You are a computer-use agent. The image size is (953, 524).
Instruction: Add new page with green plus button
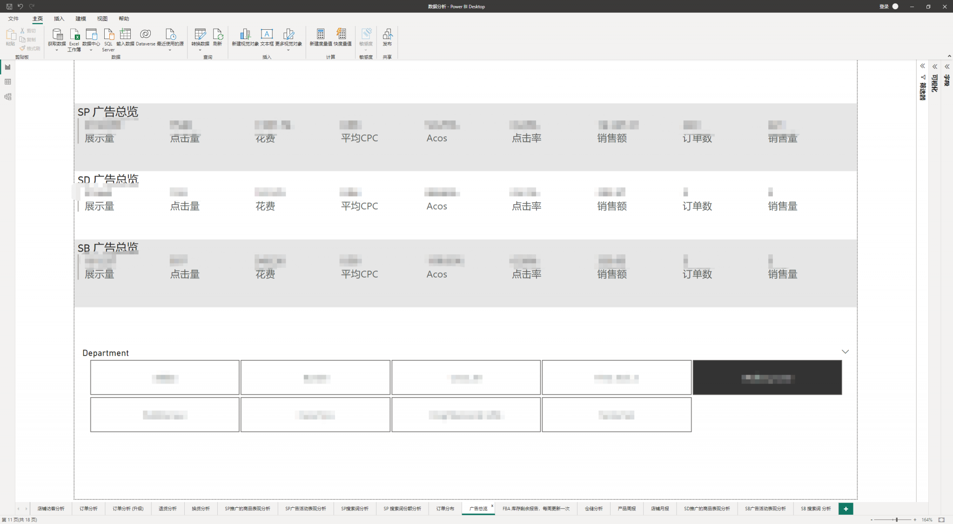pyautogui.click(x=846, y=509)
